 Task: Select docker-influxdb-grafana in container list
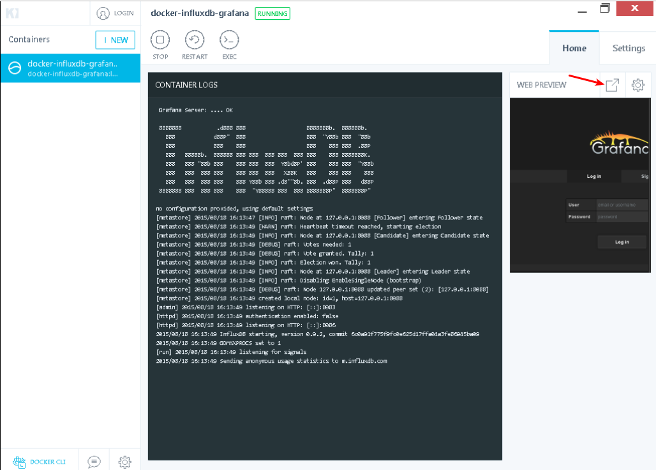coord(70,68)
